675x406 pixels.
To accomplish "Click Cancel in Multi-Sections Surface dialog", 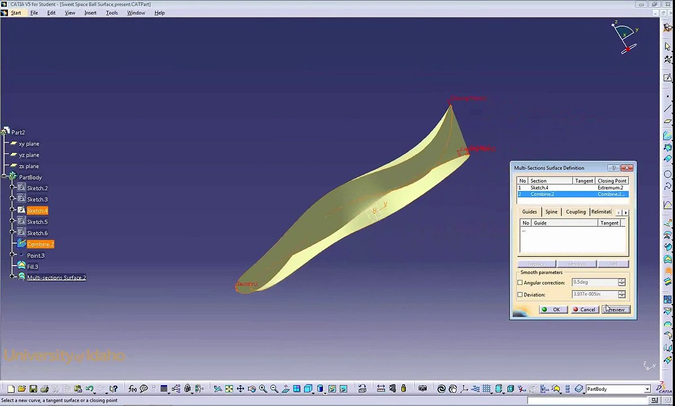I will tap(585, 310).
